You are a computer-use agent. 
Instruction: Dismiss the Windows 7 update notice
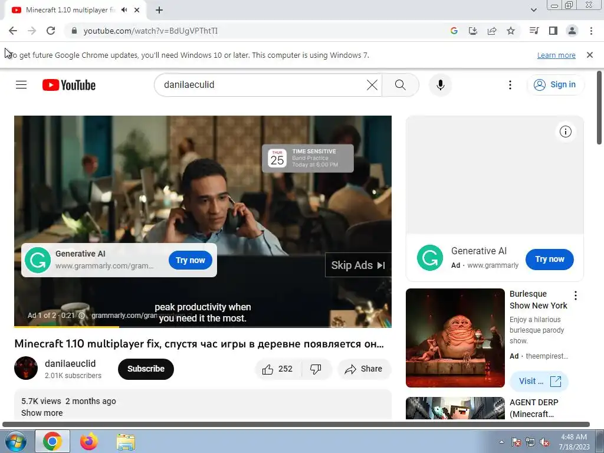(590, 55)
